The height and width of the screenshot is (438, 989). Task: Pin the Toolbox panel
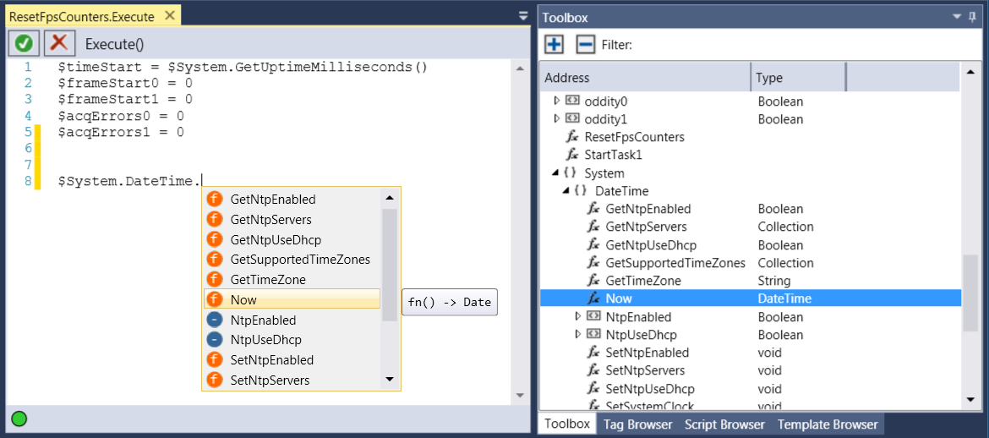coord(972,17)
